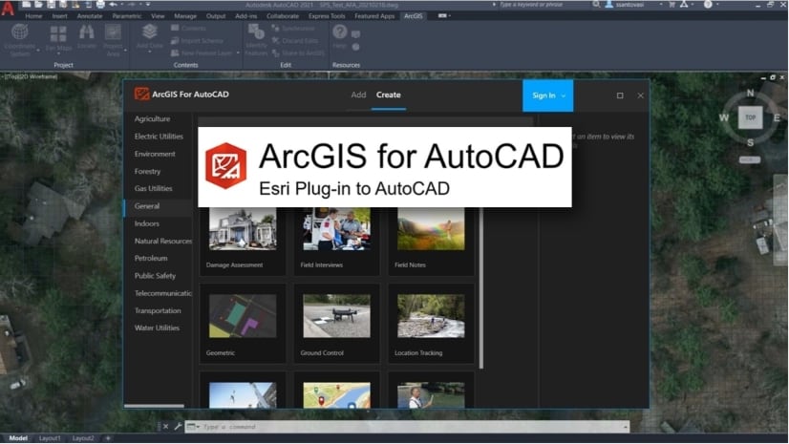
Task: Expand the Esri Maps dropdown arrow
Action: tap(58, 53)
